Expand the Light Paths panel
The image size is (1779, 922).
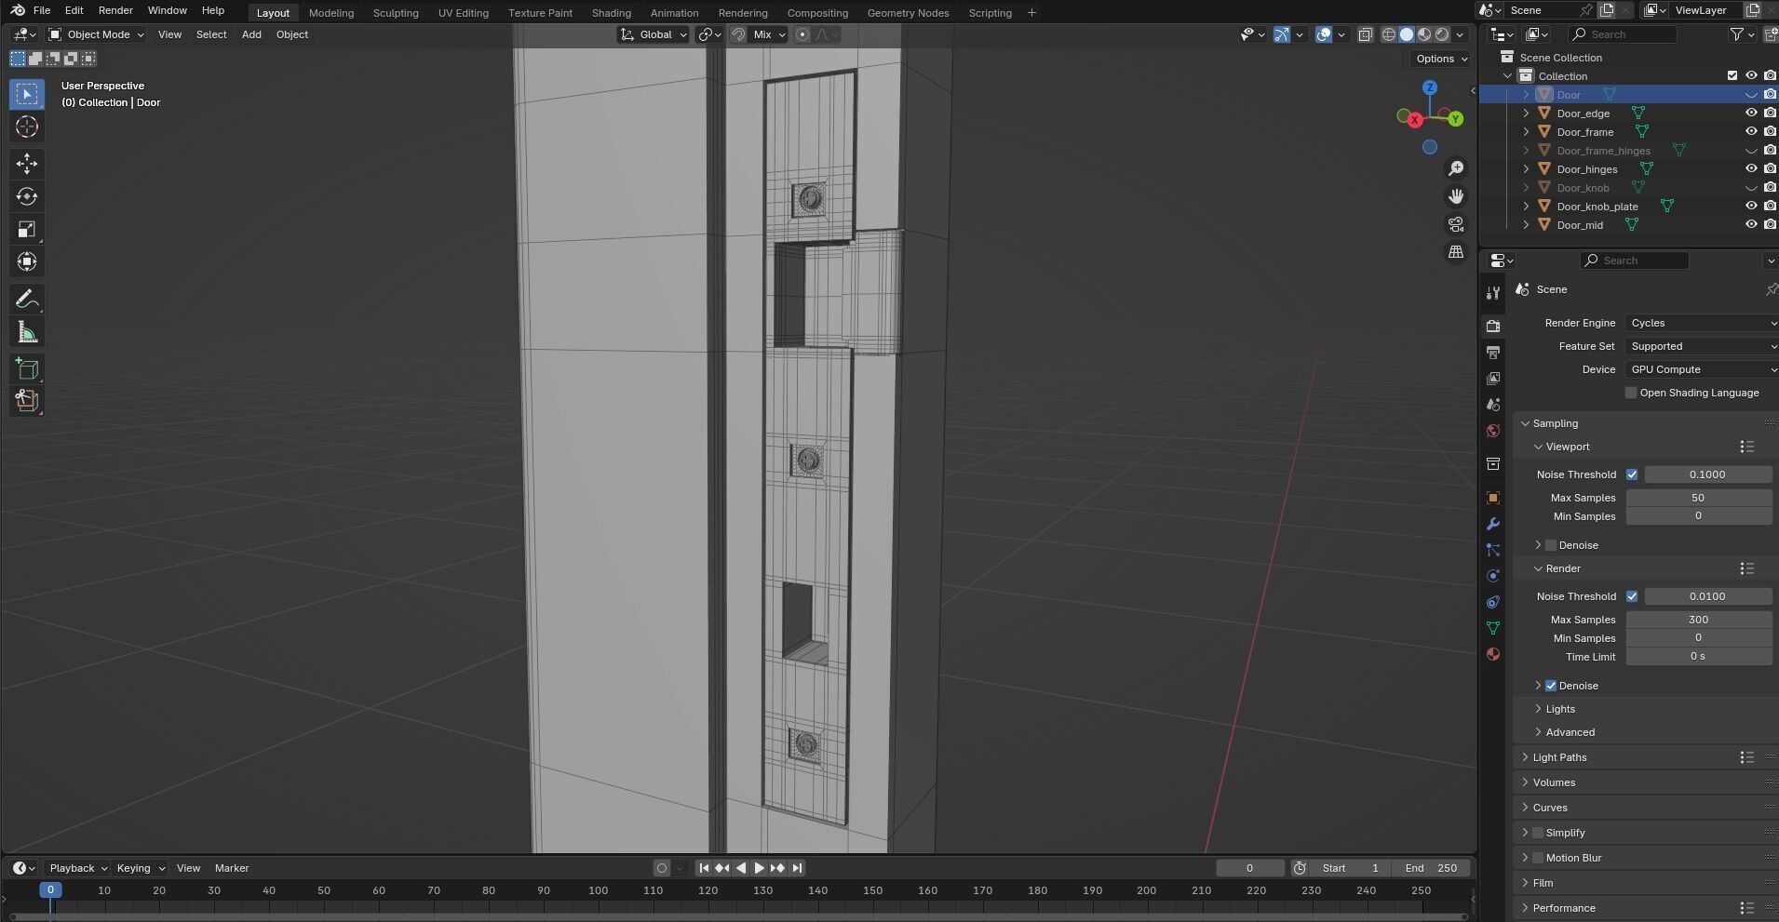pyautogui.click(x=1559, y=757)
